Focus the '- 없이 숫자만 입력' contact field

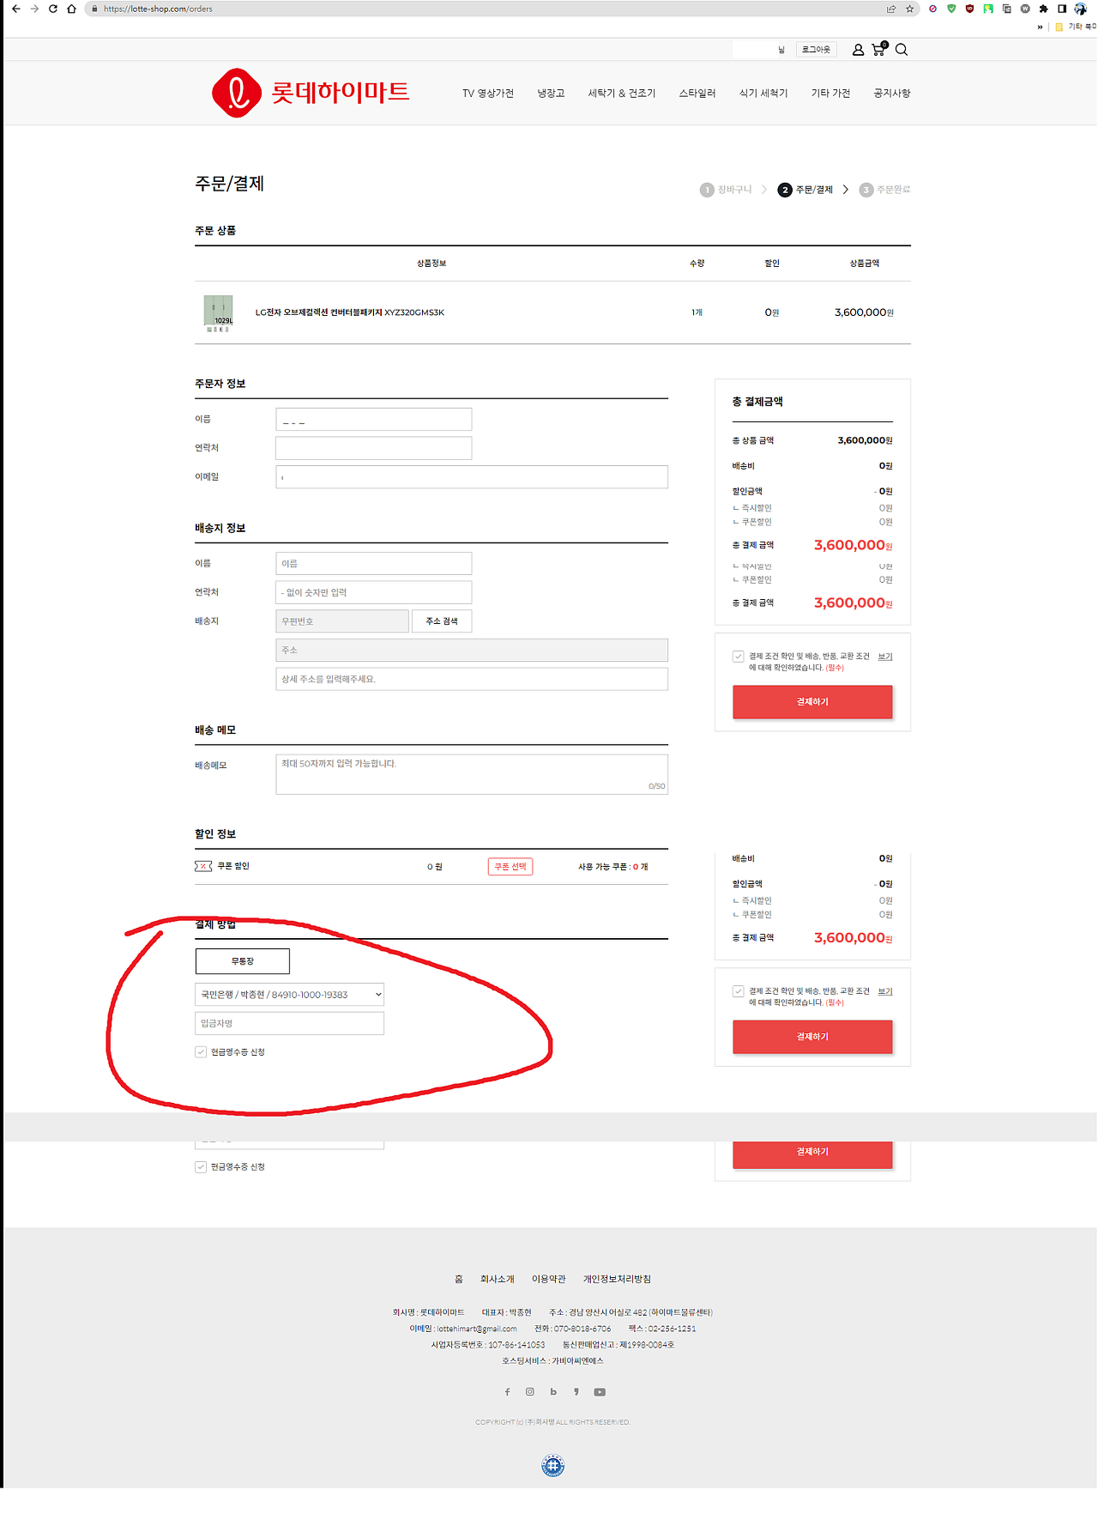(x=374, y=592)
